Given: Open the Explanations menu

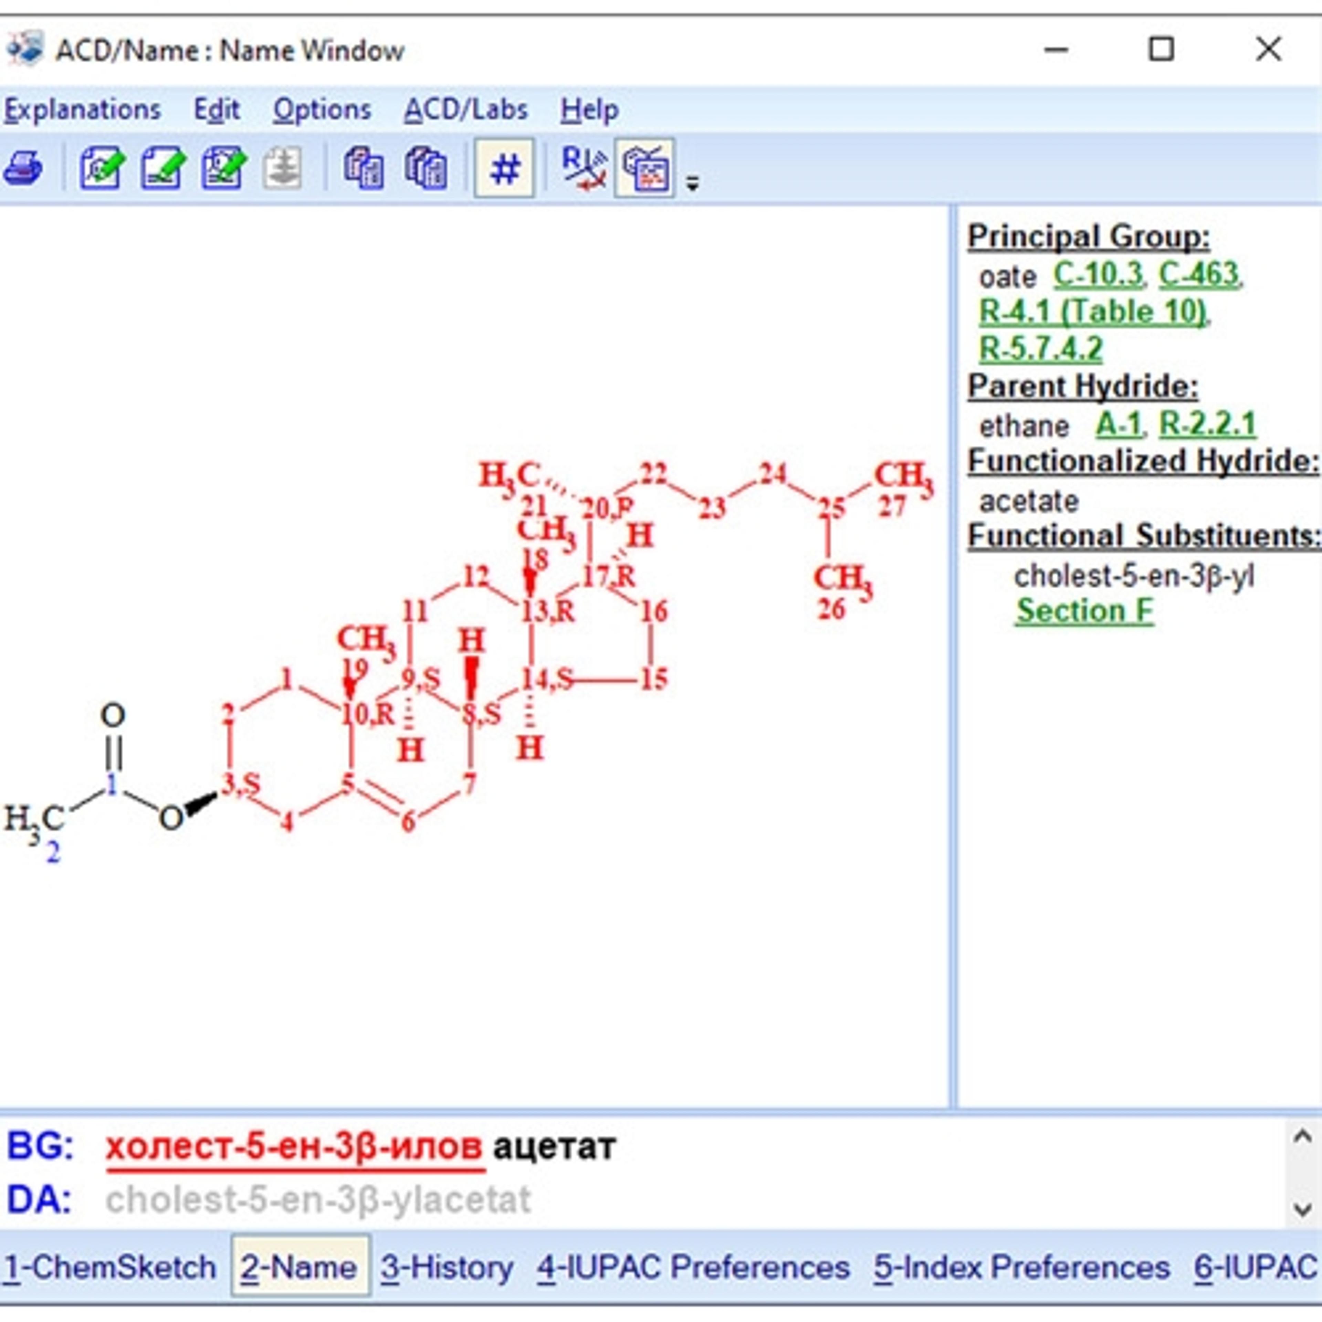Looking at the screenshot, I should click(82, 110).
